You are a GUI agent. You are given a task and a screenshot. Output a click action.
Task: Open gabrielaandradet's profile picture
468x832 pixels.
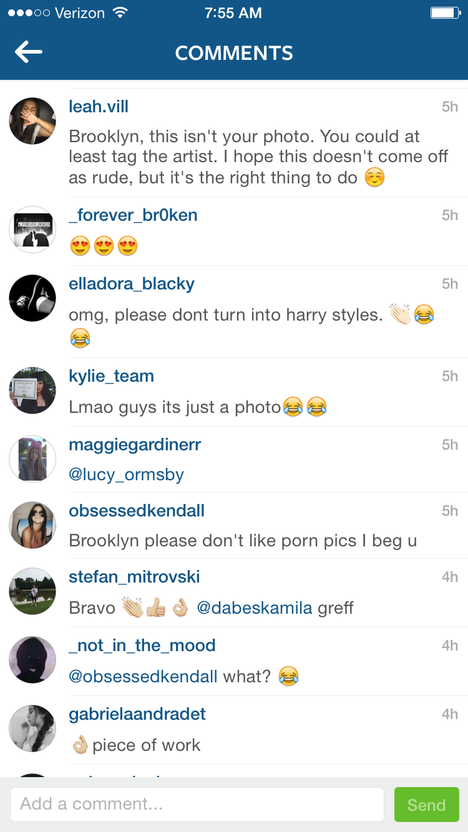pos(32,728)
